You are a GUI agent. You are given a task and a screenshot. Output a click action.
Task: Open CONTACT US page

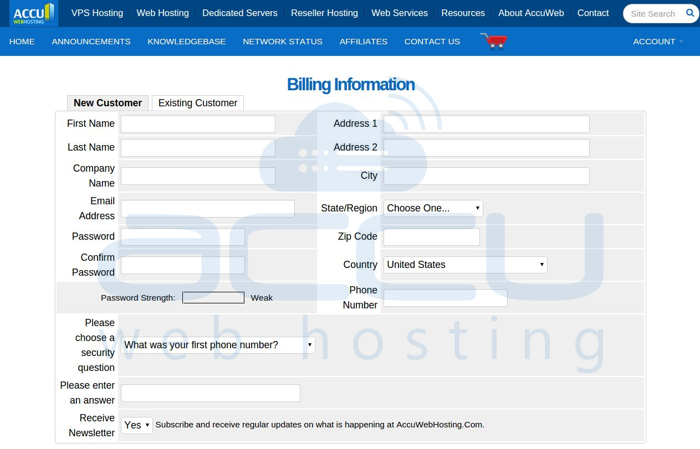pyautogui.click(x=432, y=42)
